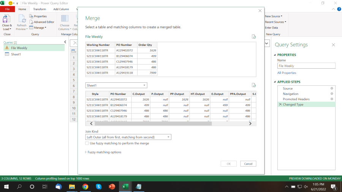Switch to the Add Column tab

pyautogui.click(x=61, y=9)
